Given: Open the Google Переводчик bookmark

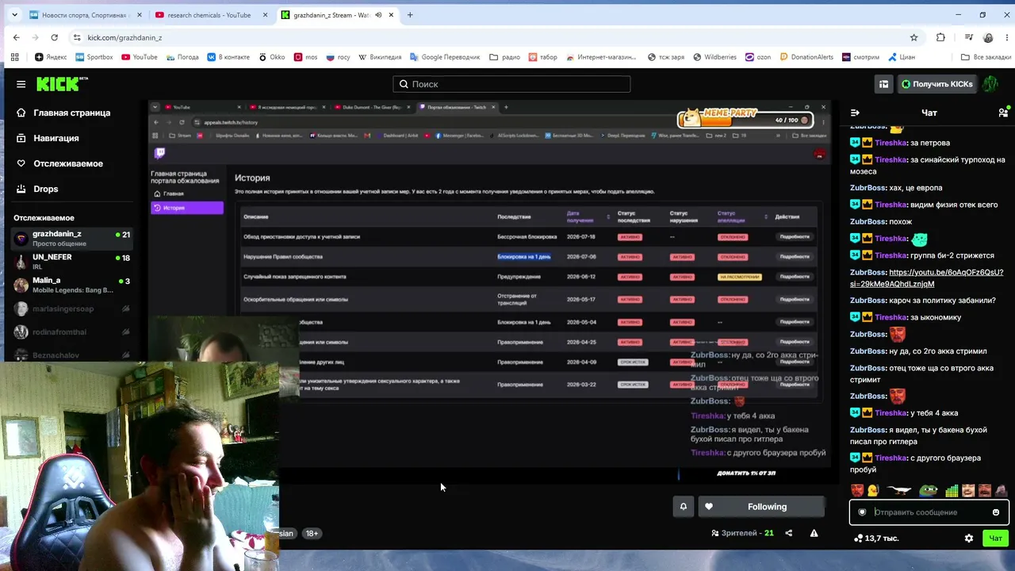Looking at the screenshot, I should point(444,57).
